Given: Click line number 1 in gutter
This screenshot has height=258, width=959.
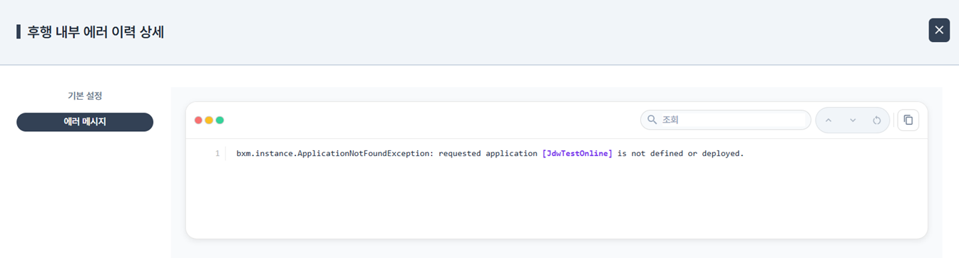Looking at the screenshot, I should (217, 153).
